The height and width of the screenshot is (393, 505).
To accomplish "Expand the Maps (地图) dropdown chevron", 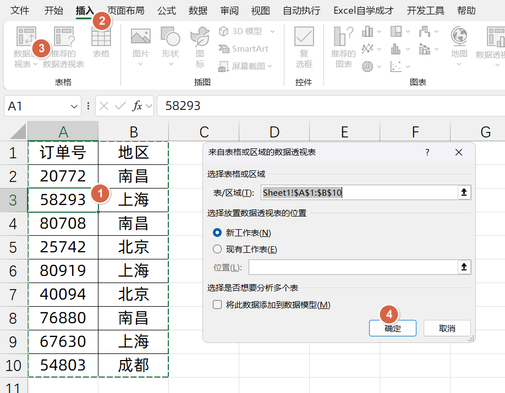I will (459, 64).
